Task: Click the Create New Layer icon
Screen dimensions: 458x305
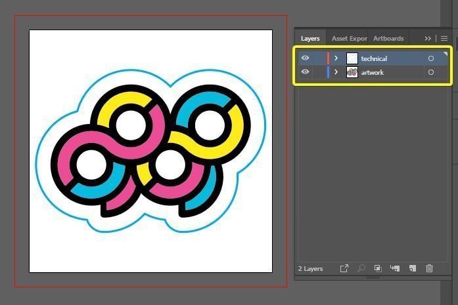Action: (x=413, y=268)
